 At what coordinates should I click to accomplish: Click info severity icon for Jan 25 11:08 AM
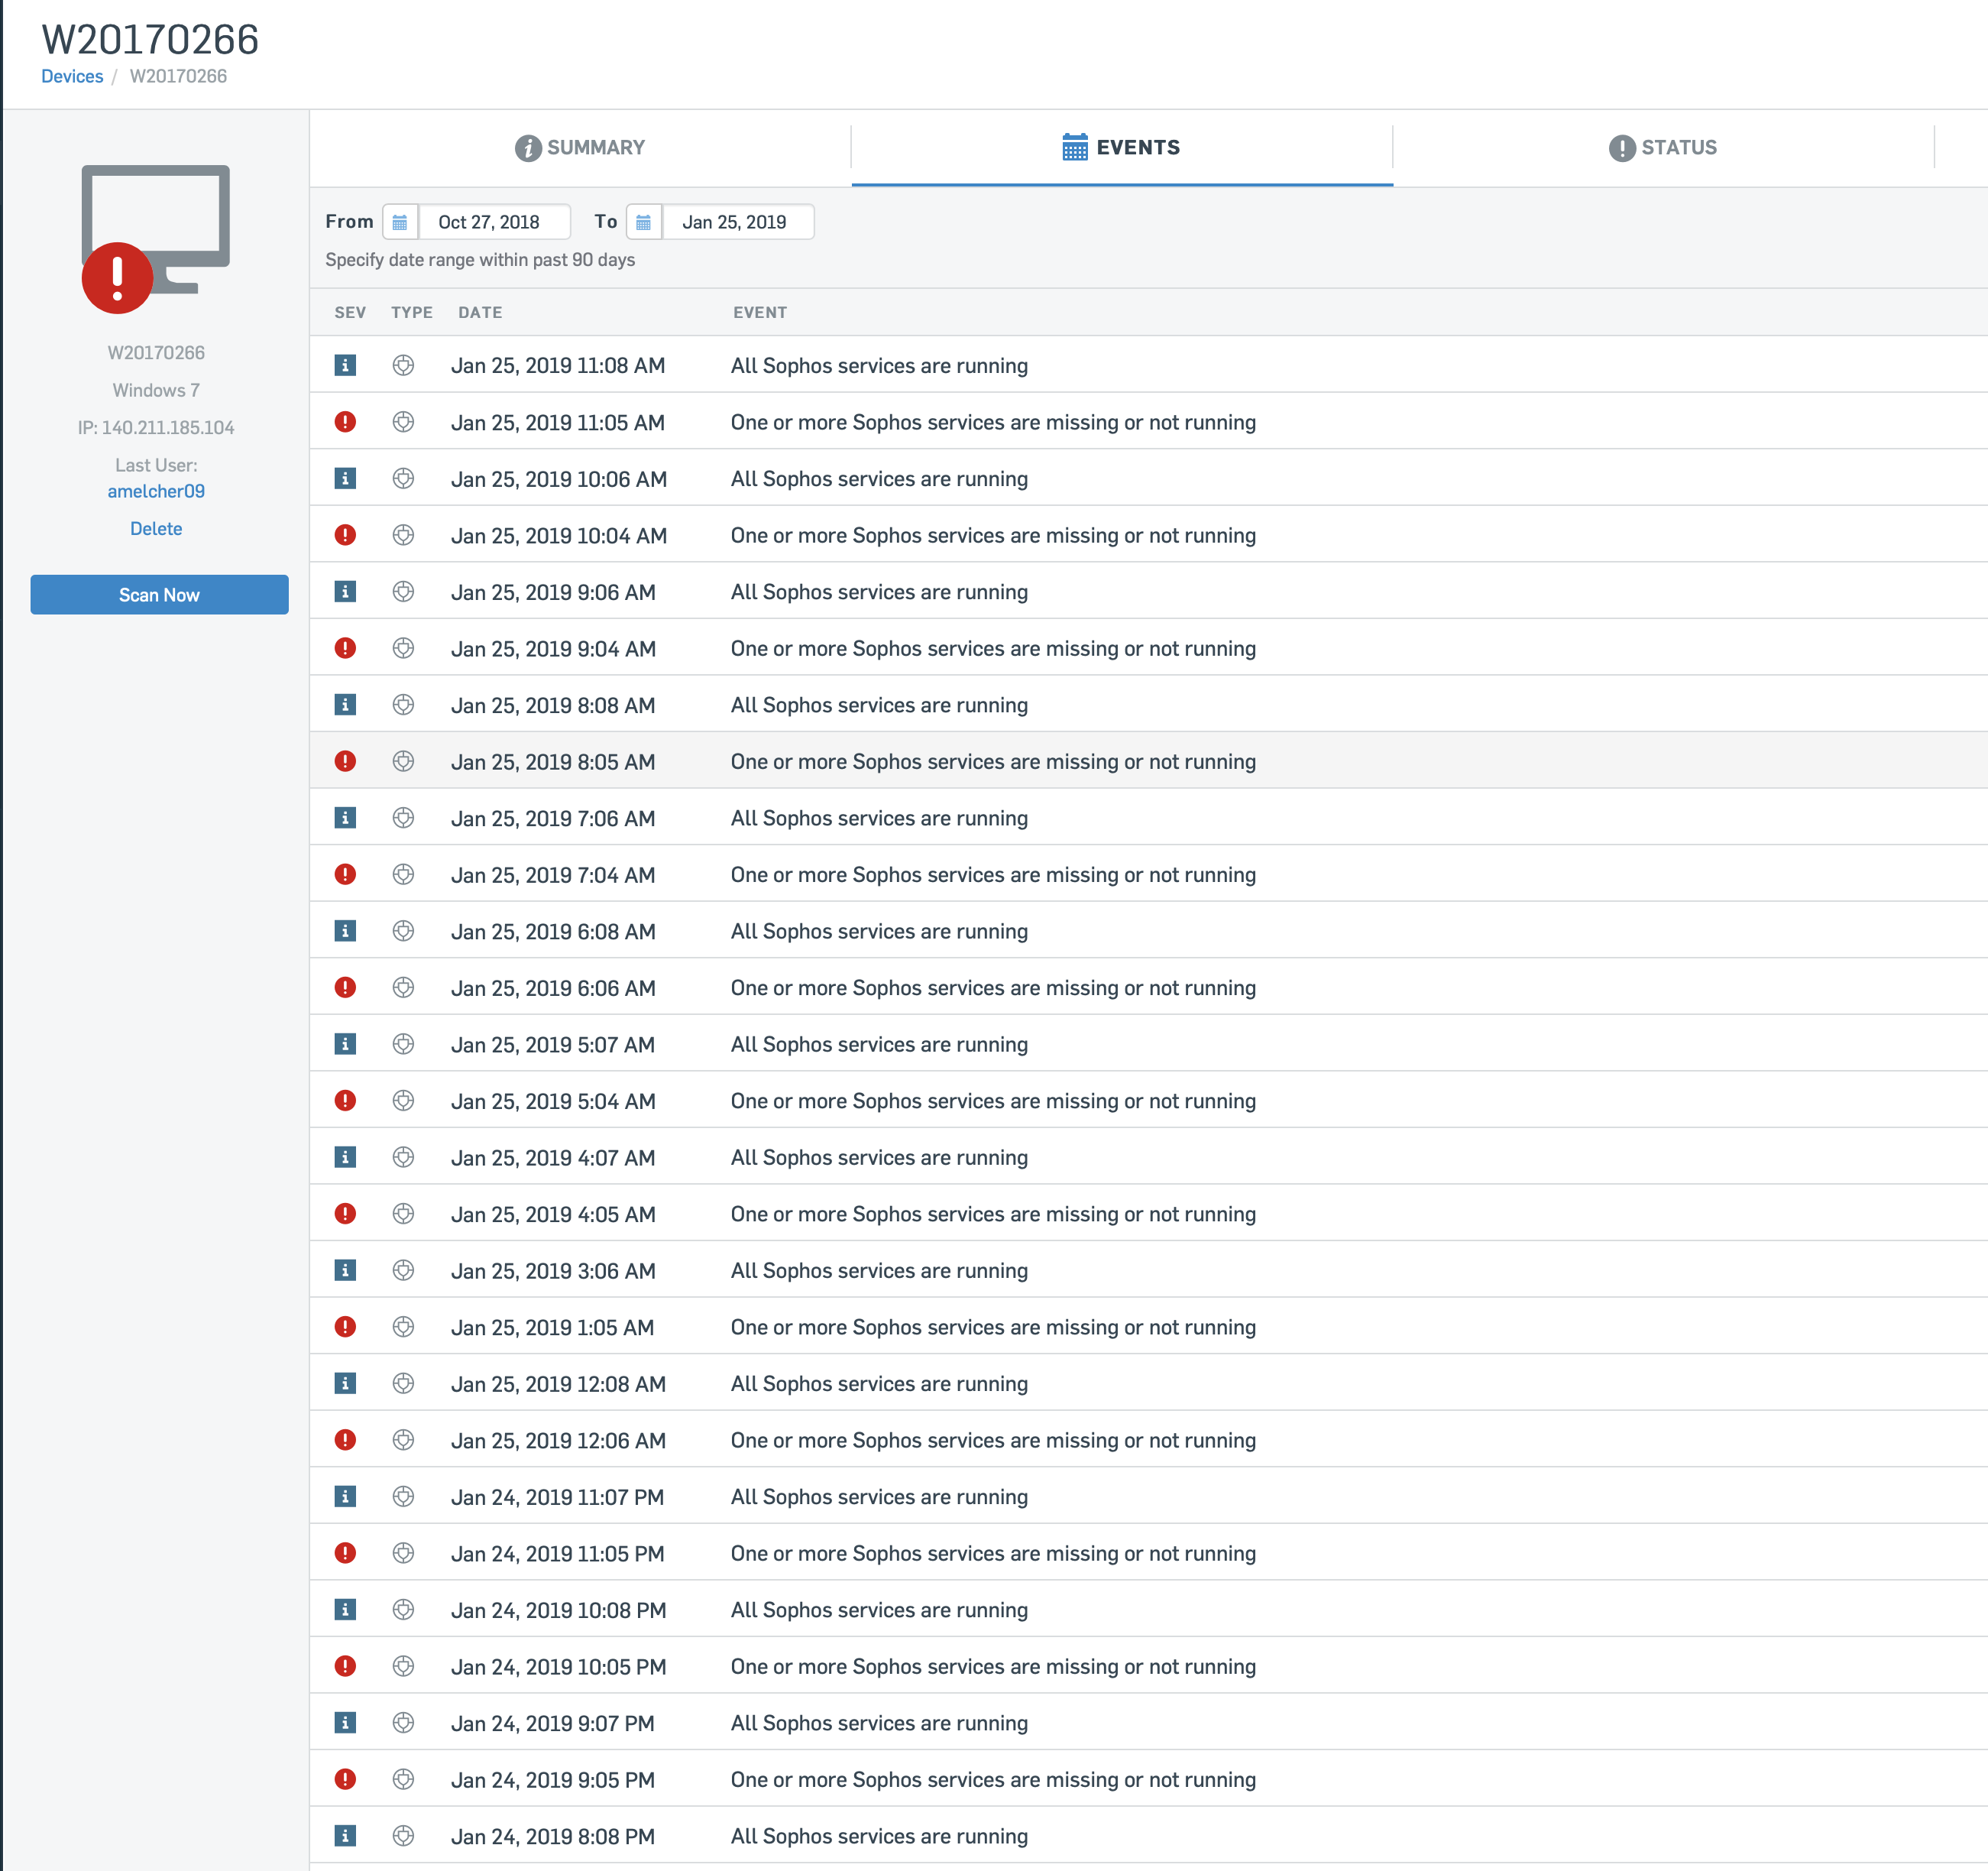click(345, 365)
